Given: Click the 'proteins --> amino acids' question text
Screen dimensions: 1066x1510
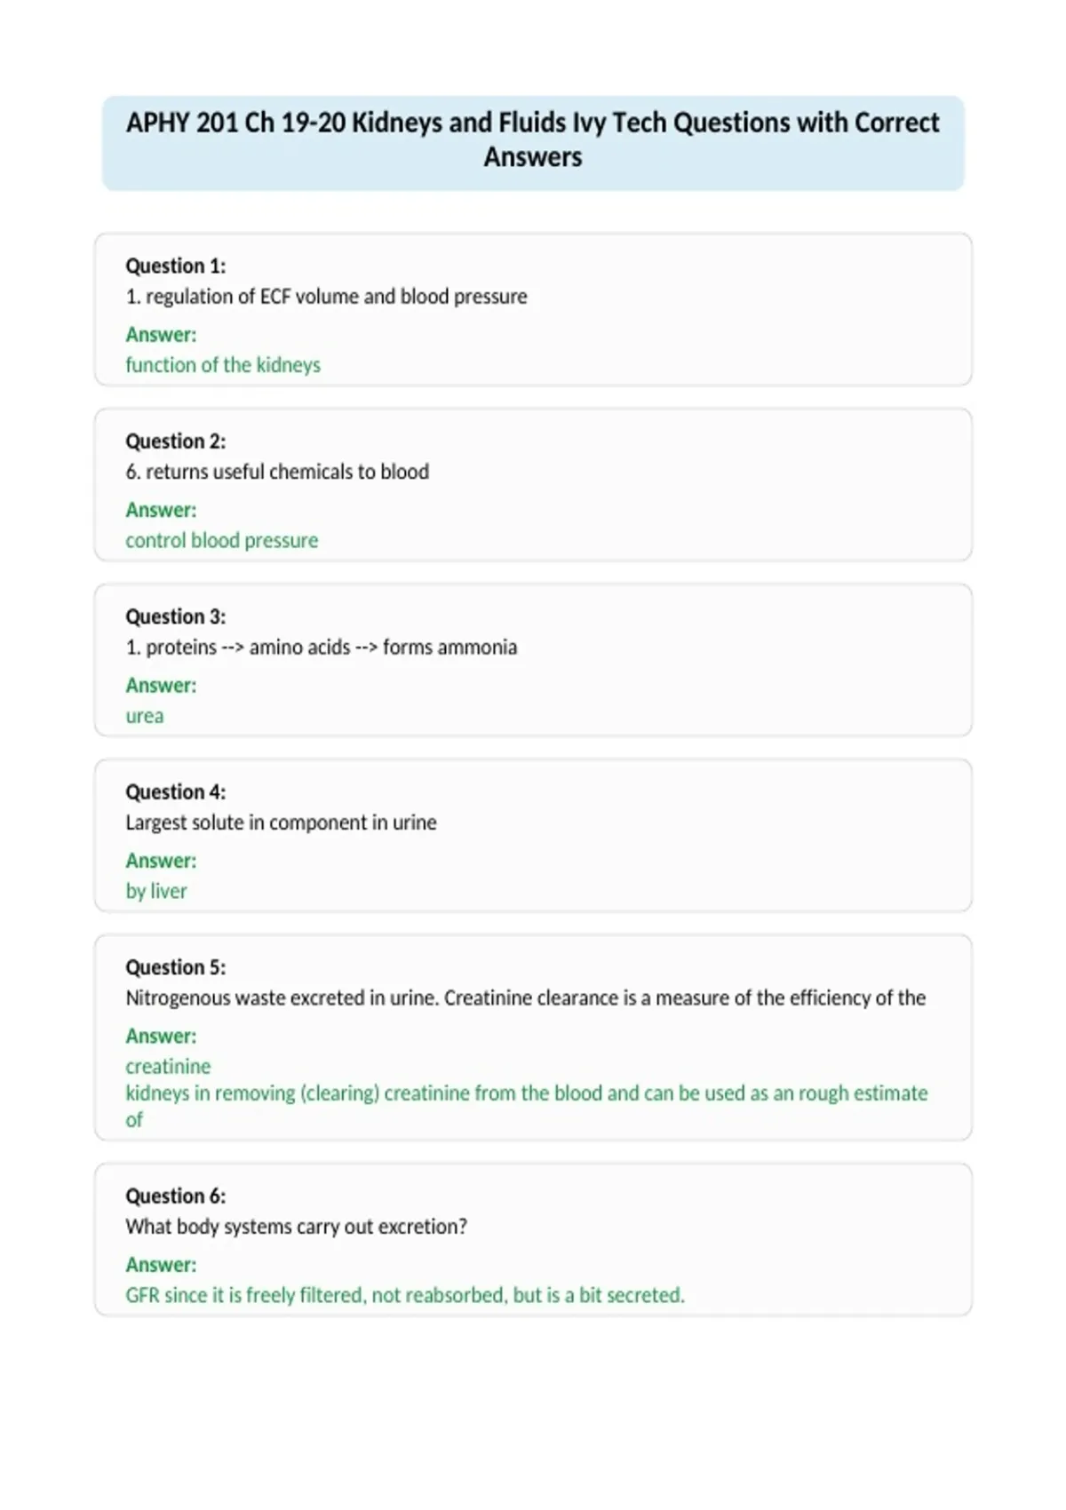Looking at the screenshot, I should (322, 647).
